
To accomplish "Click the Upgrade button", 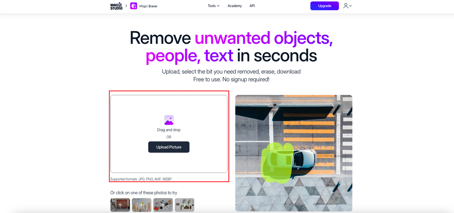I will (325, 6).
